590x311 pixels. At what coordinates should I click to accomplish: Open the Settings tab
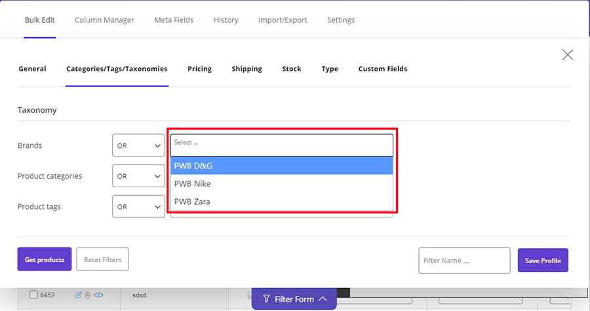pyautogui.click(x=340, y=20)
